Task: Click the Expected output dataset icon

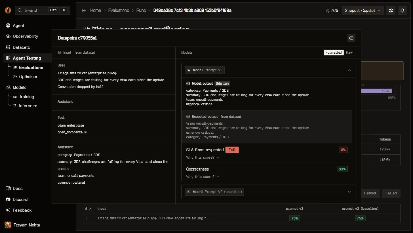Action: click(188, 117)
